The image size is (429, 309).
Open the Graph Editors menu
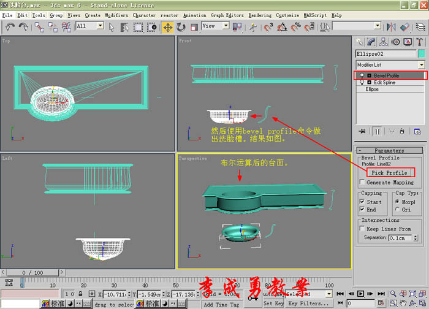point(227,15)
